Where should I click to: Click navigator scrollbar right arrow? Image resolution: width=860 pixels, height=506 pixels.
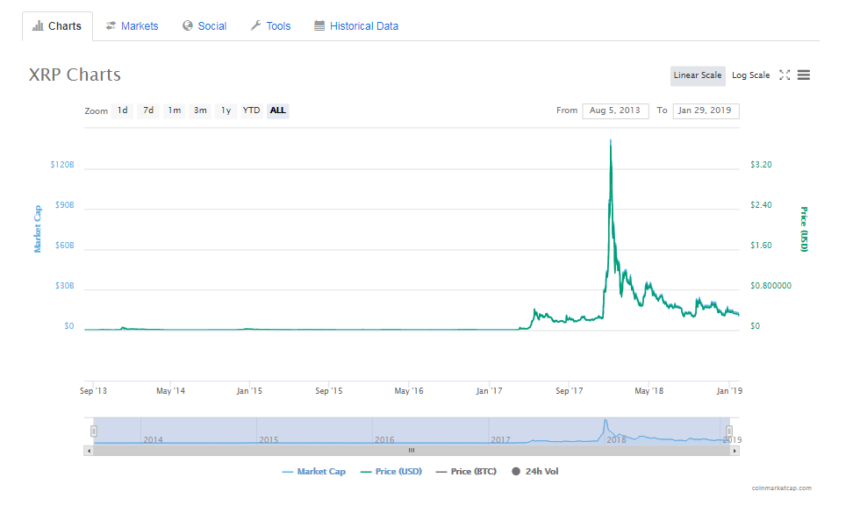(x=735, y=451)
